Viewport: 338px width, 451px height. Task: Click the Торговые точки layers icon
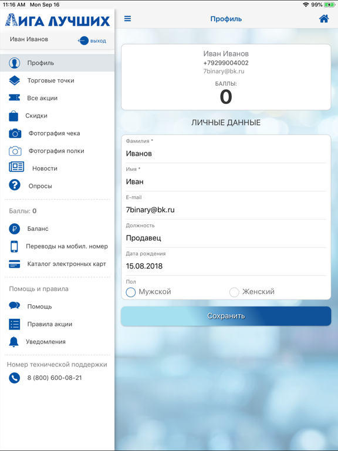tap(14, 80)
